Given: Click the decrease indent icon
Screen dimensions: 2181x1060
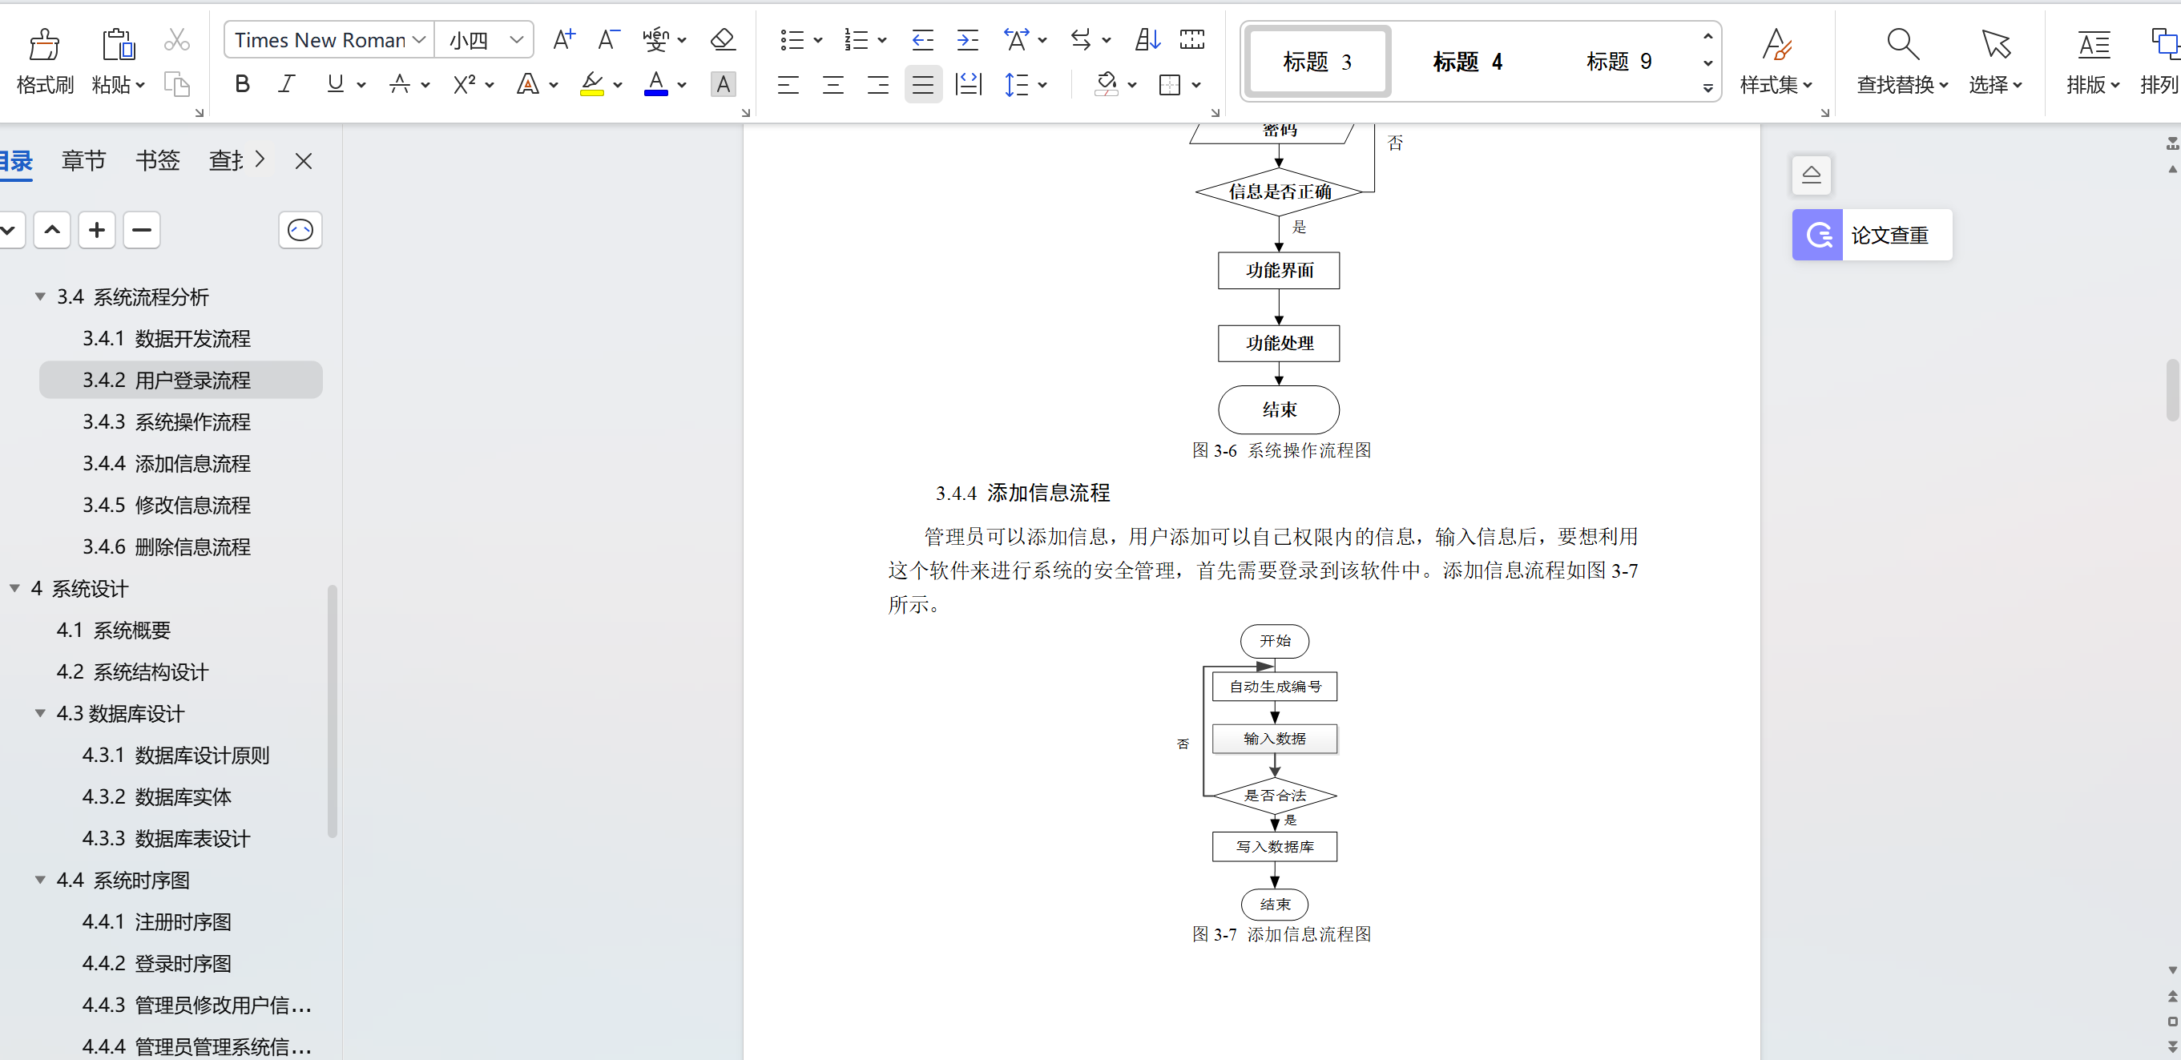Looking at the screenshot, I should coord(922,39).
